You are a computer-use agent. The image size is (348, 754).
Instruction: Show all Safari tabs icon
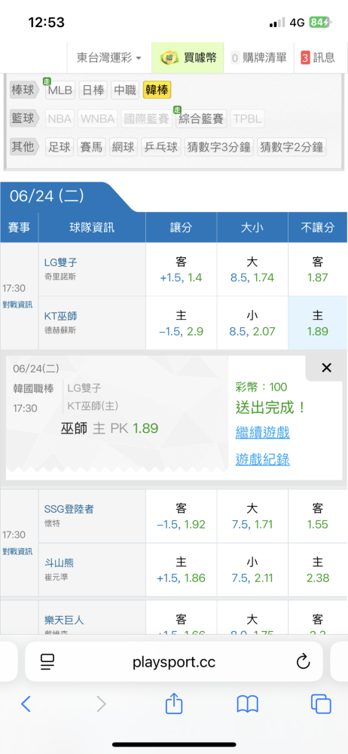pyautogui.click(x=321, y=704)
